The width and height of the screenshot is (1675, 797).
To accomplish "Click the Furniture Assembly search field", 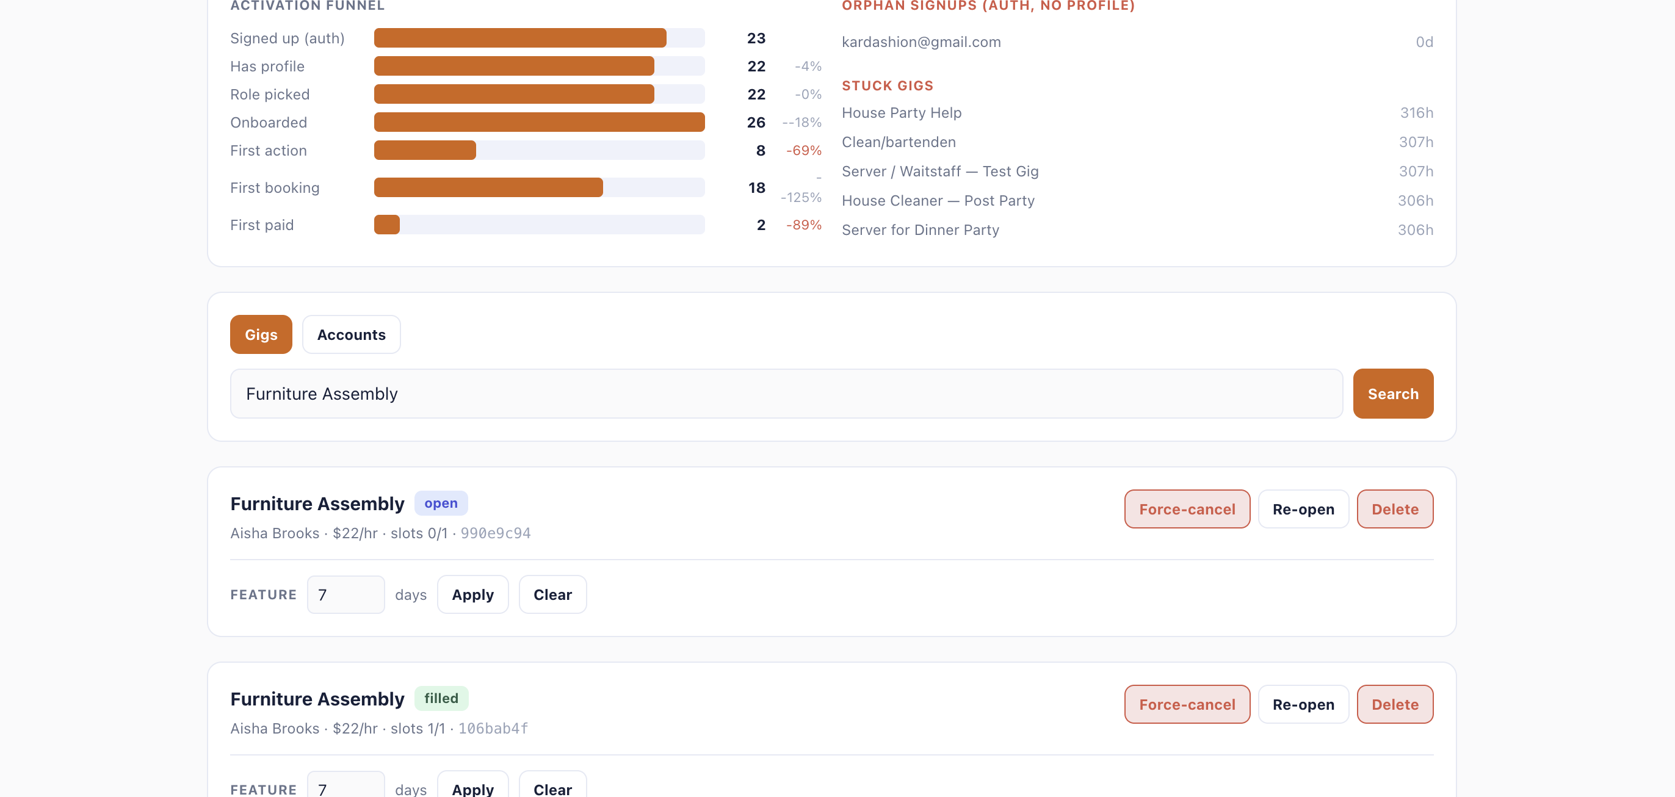I will (x=786, y=393).
